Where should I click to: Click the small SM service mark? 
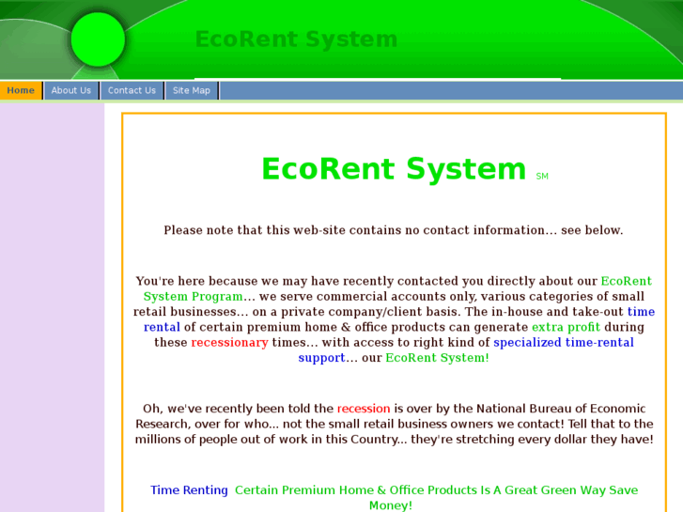point(542,176)
